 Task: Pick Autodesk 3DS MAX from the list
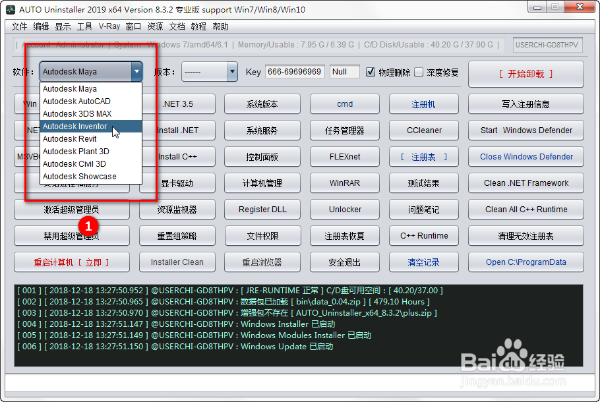[91, 114]
